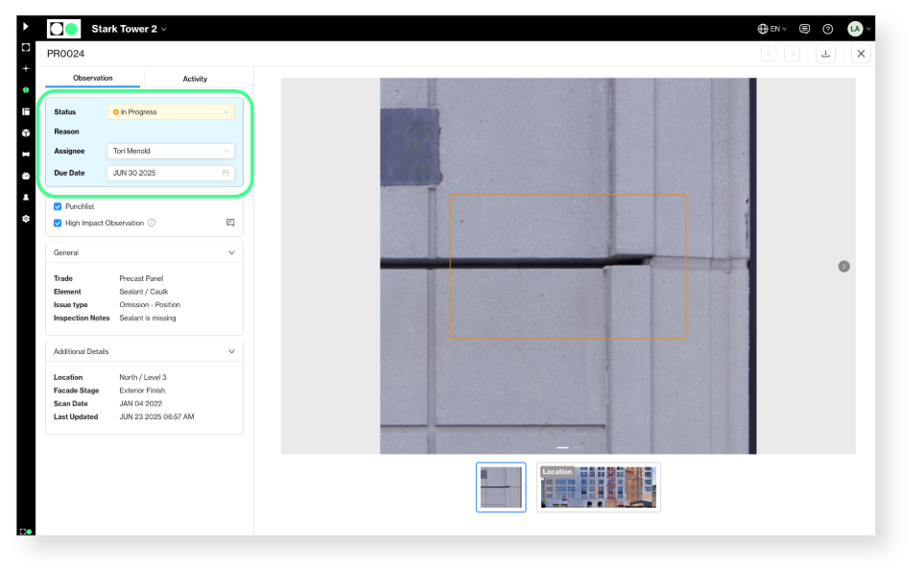Click the 'North / Level 3' location value
924x570 pixels.
tap(143, 377)
